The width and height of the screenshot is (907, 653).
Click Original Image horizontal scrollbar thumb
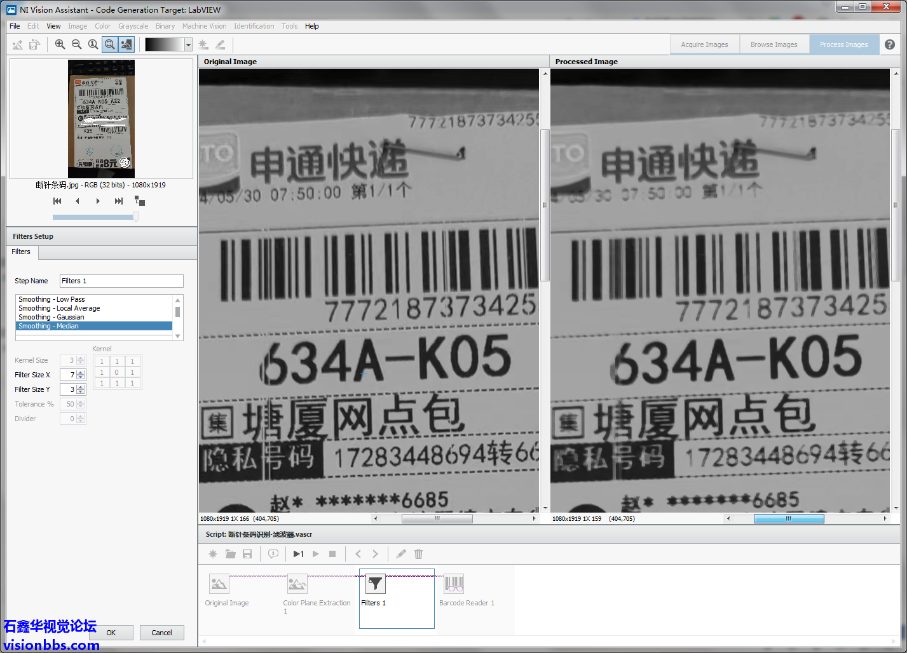click(x=437, y=518)
